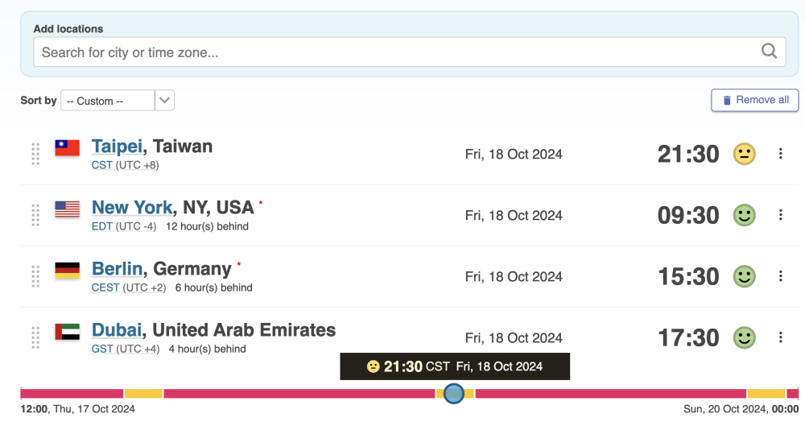Click the first yellow segment on timeline

coord(143,394)
